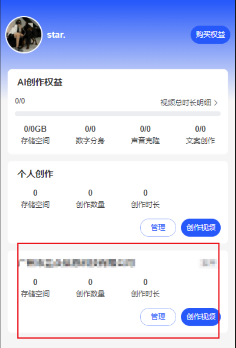236x348 pixels.
Task: Select the 文案创作 quota item
Action: tap(200, 134)
